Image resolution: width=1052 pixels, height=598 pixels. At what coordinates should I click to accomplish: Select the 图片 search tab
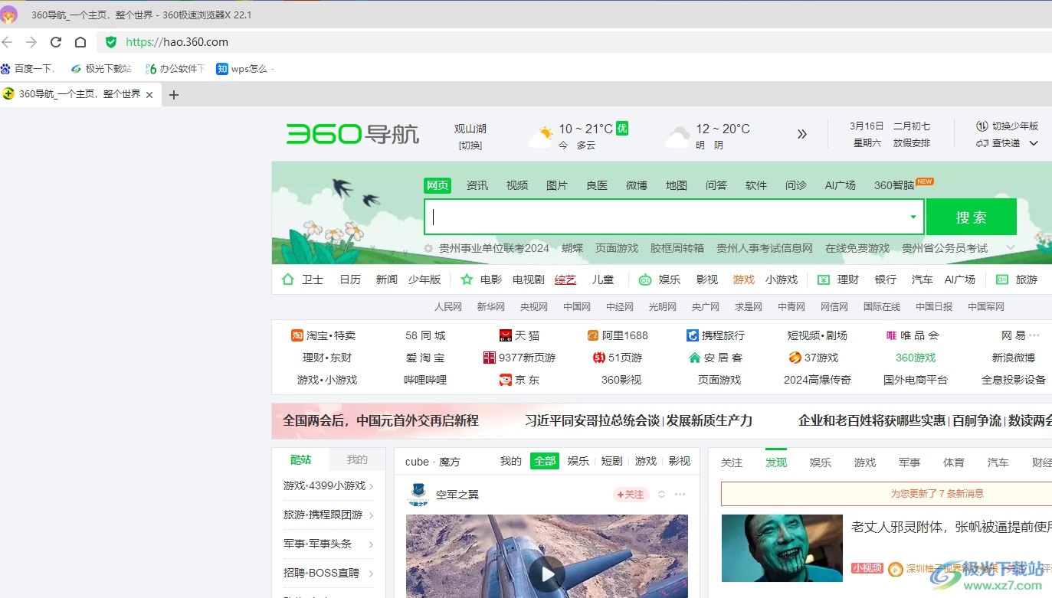pos(557,185)
